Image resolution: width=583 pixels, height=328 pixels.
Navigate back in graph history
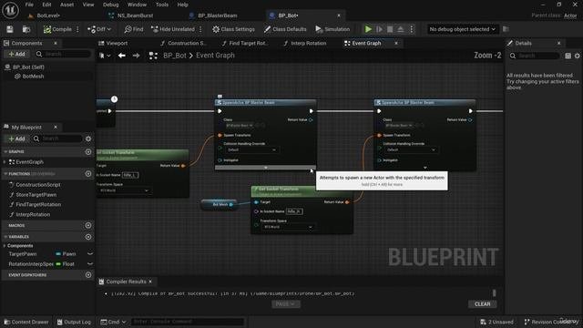[121, 56]
